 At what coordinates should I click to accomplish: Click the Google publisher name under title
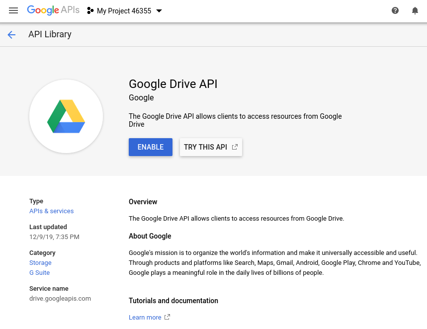141,98
